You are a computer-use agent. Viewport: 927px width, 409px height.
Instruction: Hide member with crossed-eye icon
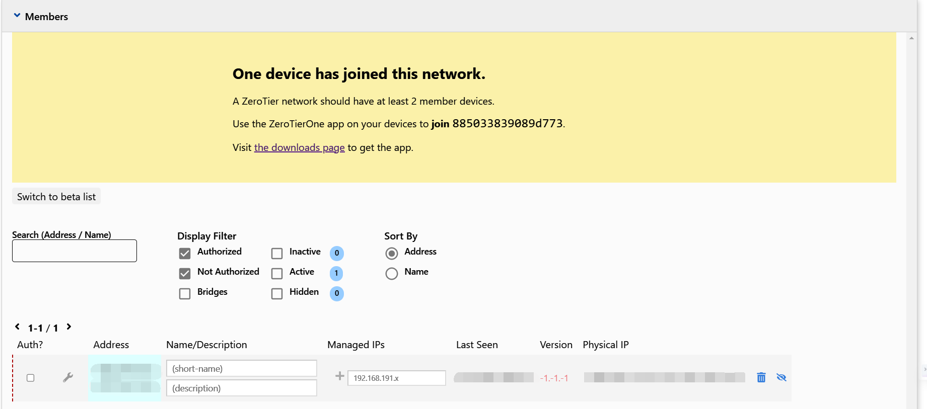(x=781, y=377)
